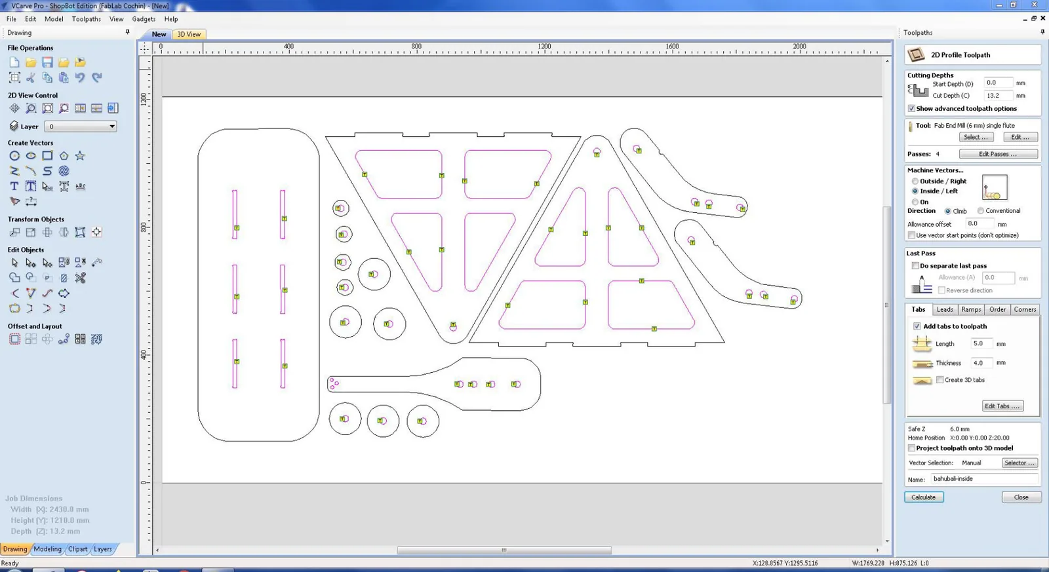Open the Copy Along Vectors tool
The width and height of the screenshot is (1049, 572).
click(64, 339)
